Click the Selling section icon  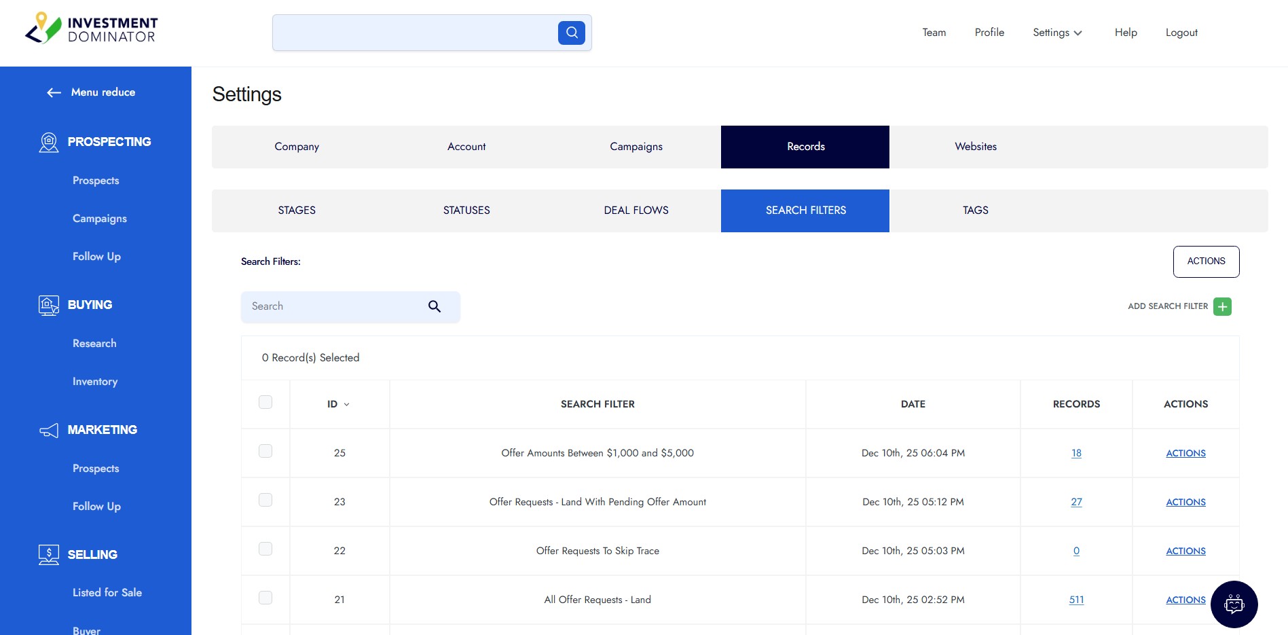click(x=49, y=555)
